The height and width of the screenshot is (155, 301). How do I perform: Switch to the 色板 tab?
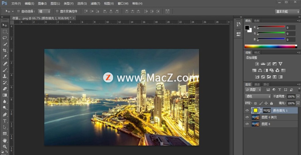(x=257, y=21)
